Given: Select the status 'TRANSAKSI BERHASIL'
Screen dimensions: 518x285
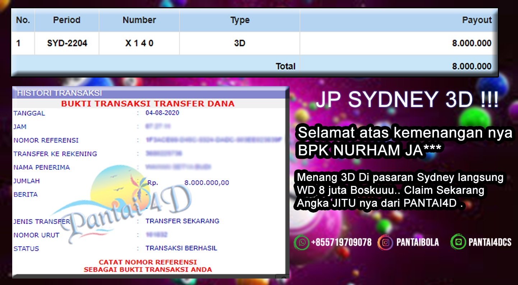Looking at the screenshot, I should [181, 248].
